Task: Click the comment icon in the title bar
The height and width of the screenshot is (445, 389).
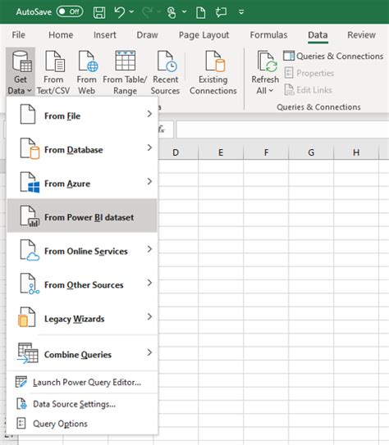Action: pyautogui.click(x=221, y=12)
